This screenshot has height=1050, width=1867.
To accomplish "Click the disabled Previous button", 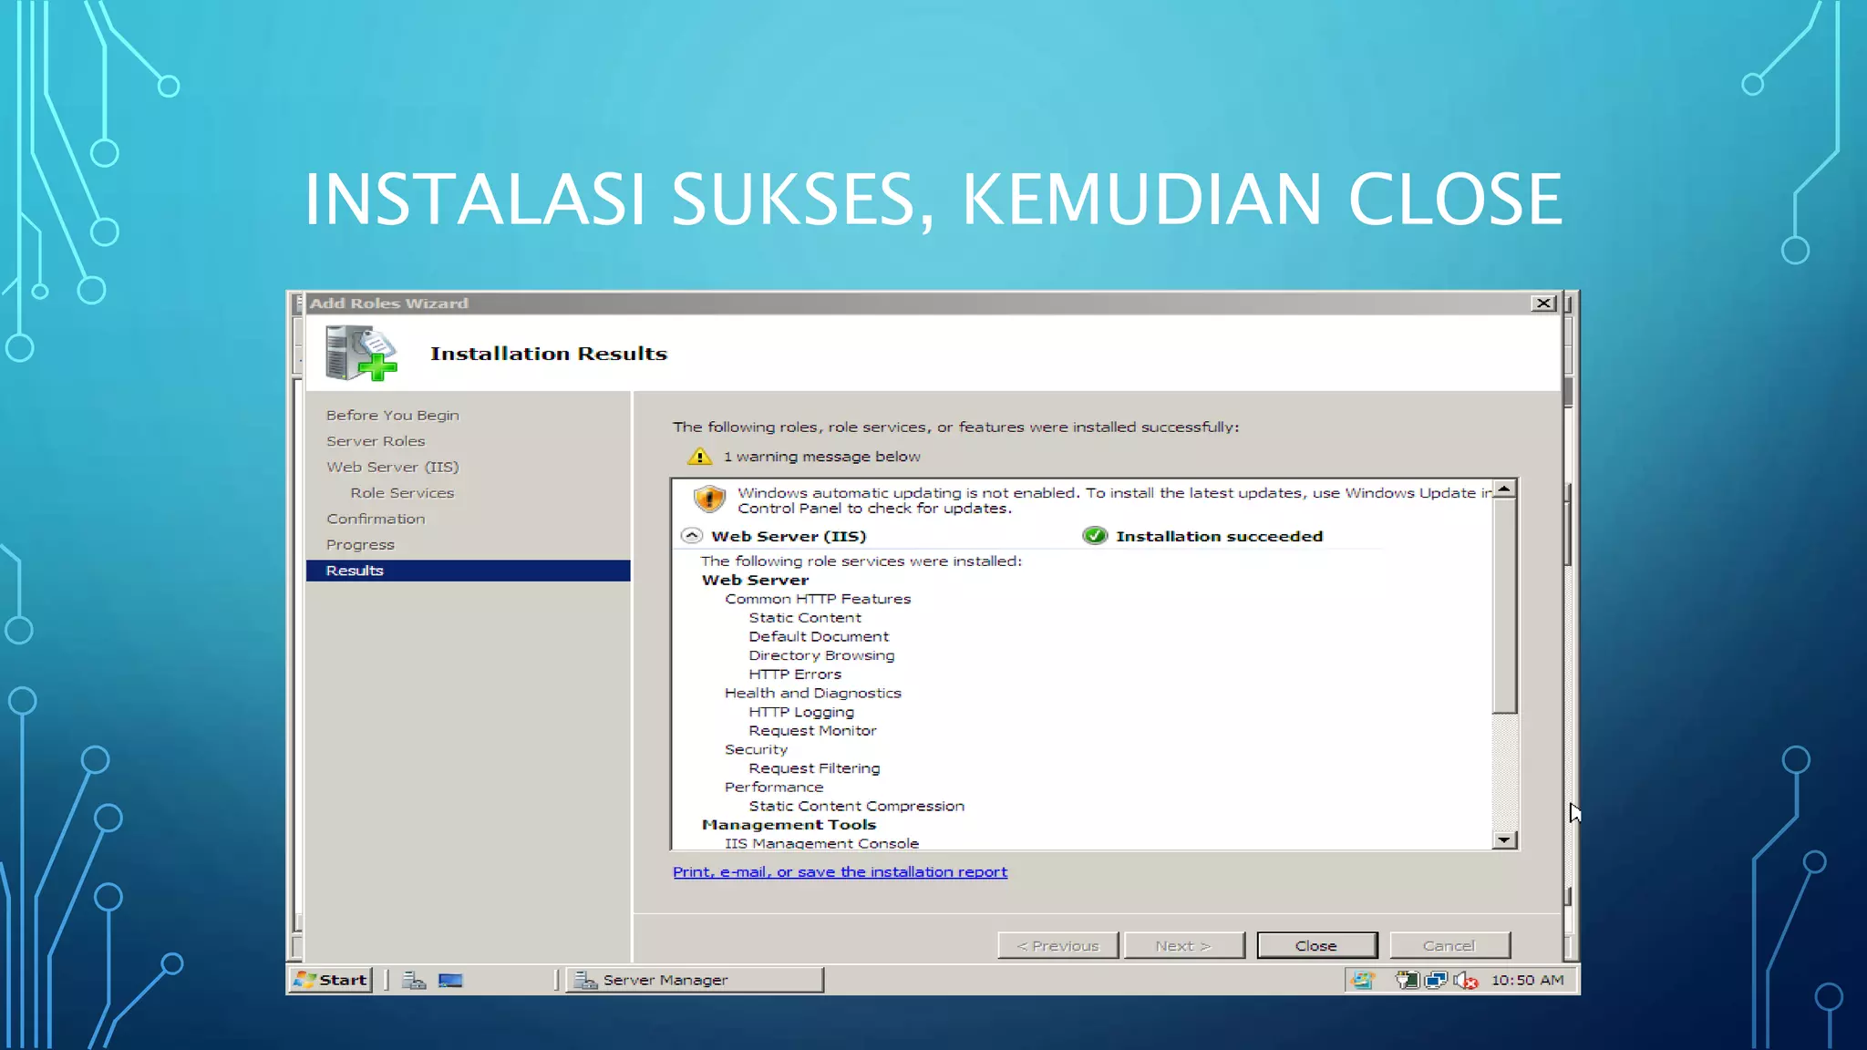I will pos(1057,945).
